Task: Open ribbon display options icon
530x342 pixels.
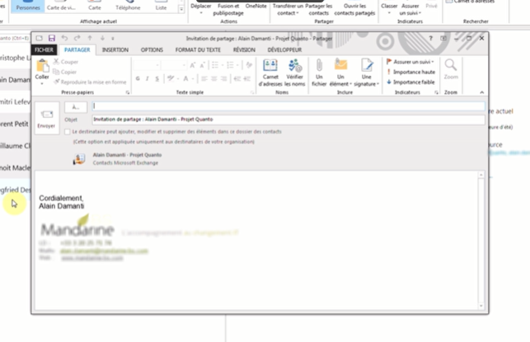Action: [443, 39]
